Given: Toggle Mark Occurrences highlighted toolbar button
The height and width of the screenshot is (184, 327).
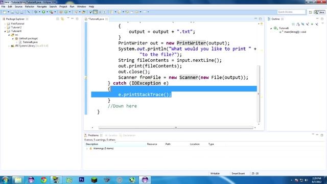Looking at the screenshot, I should 96,12.
